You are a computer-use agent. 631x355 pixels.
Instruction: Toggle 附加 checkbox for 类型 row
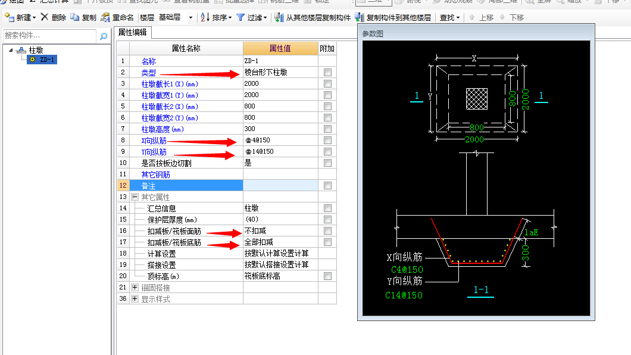pyautogui.click(x=327, y=73)
